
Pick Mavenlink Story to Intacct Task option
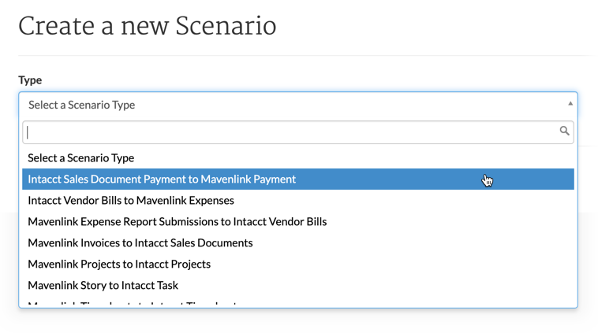pos(298,286)
